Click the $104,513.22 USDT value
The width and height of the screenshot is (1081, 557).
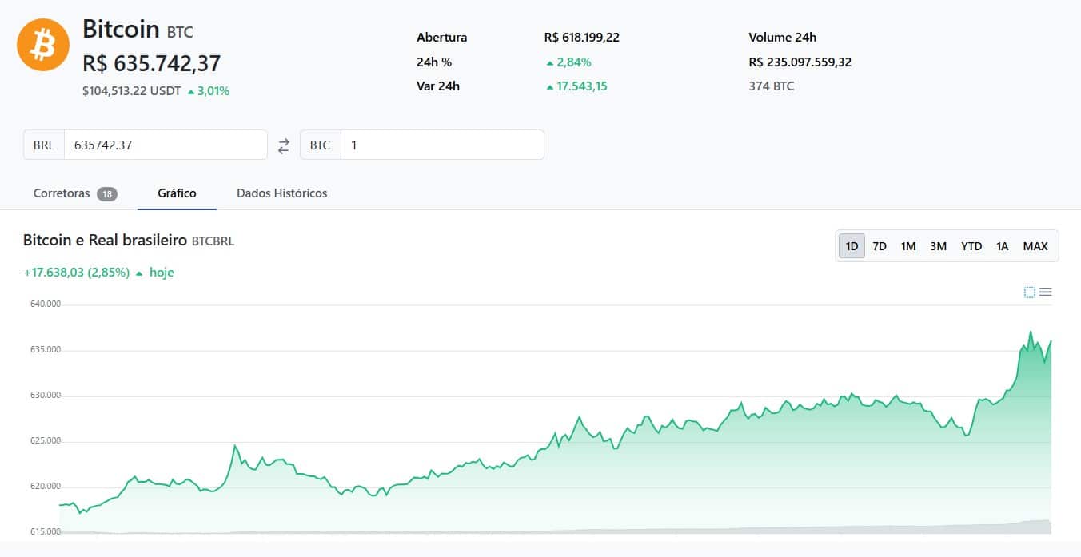(132, 91)
